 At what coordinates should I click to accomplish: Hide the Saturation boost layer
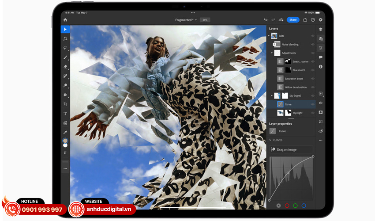click(x=313, y=79)
